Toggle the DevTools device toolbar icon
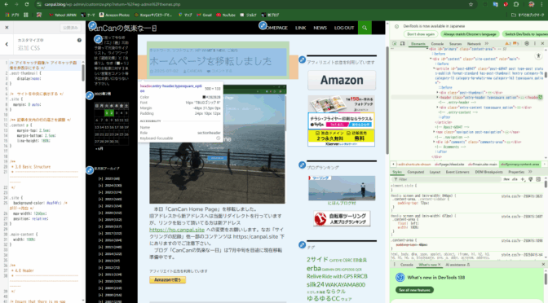The width and height of the screenshot is (548, 303). click(x=402, y=44)
